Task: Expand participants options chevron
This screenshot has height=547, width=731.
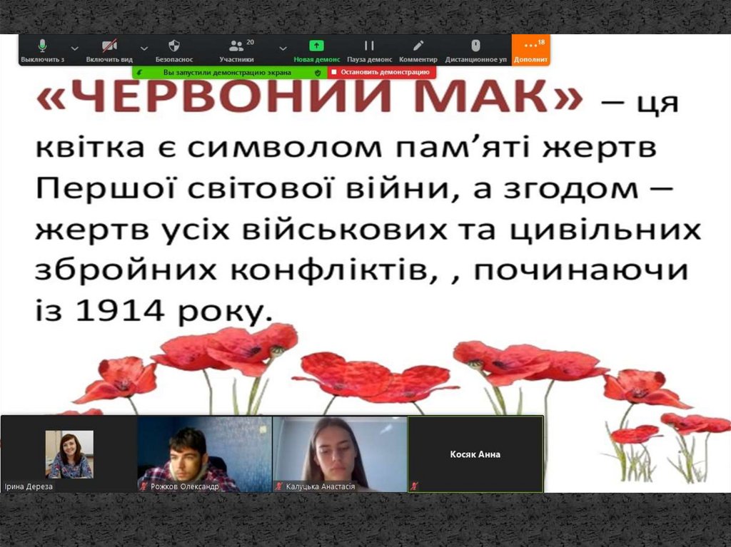Action: [x=283, y=48]
